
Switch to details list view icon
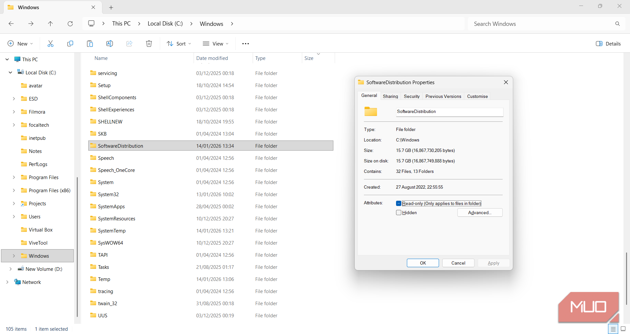point(613,329)
